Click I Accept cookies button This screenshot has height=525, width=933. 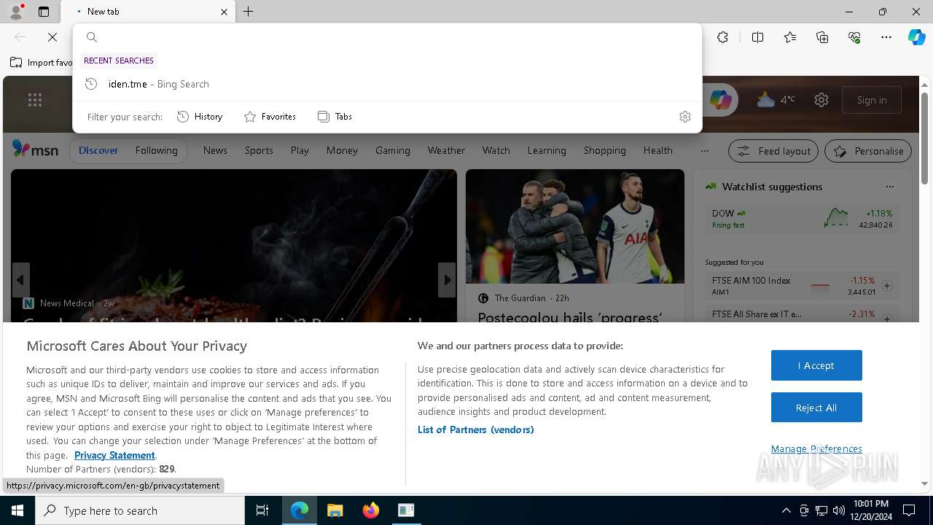click(x=816, y=365)
